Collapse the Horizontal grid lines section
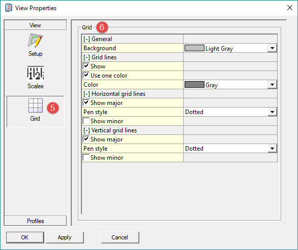Image resolution: width=298 pixels, height=250 pixels. click(x=86, y=94)
